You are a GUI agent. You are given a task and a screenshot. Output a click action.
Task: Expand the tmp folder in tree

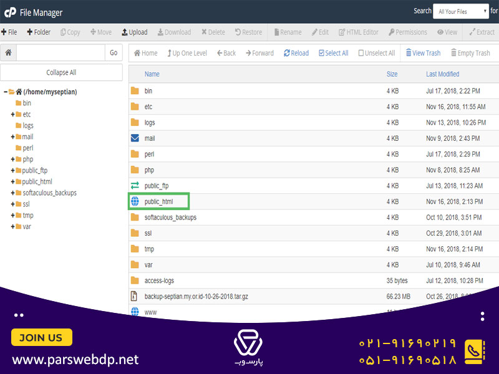[x=12, y=216]
